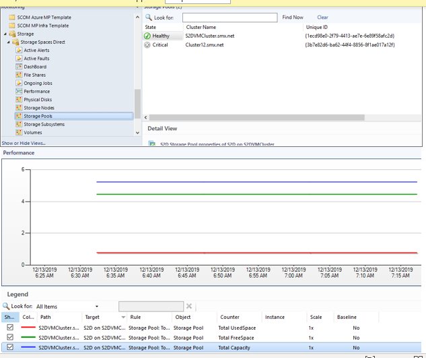The image size is (426, 358).
Task: Open SCOM MP Infra Template folder icon
Action: [12, 26]
